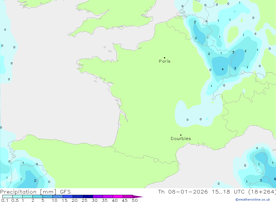Pick the 0.1–0.5 mm legend swatch

click(7, 196)
